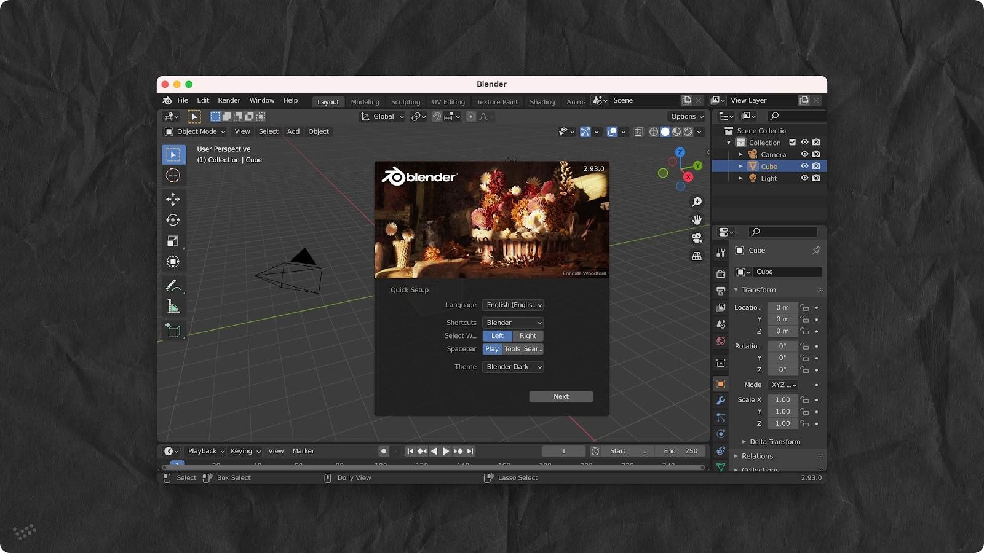Expand the Camera item in outliner
Image resolution: width=984 pixels, height=553 pixels.
[740, 154]
